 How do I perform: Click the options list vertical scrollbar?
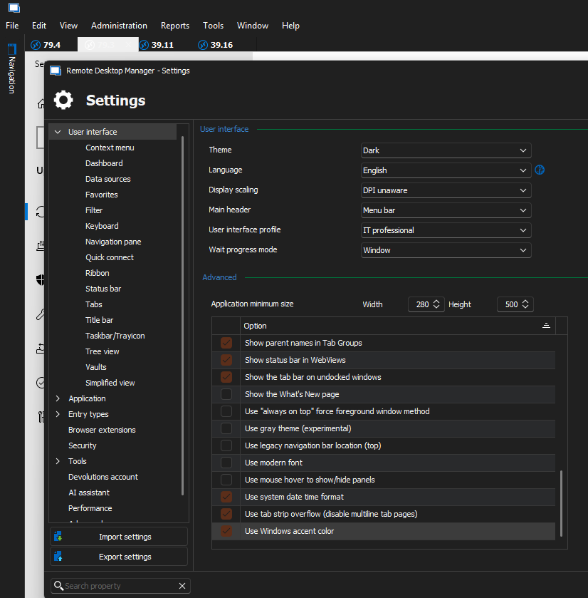562,503
